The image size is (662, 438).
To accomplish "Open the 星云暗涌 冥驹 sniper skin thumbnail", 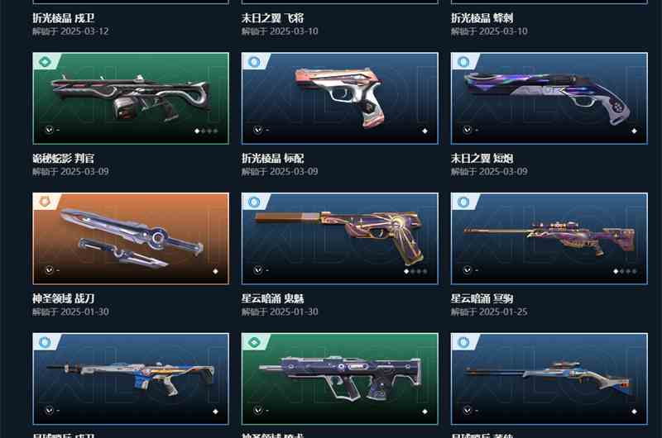I will point(549,239).
